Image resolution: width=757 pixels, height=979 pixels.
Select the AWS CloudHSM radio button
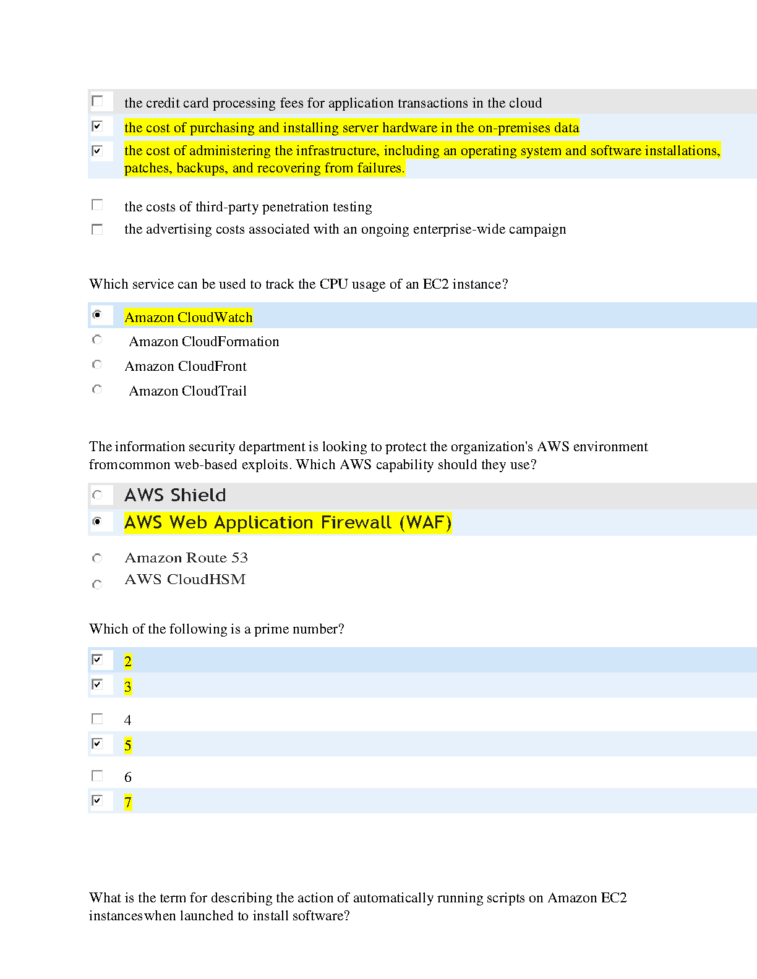coord(97,585)
